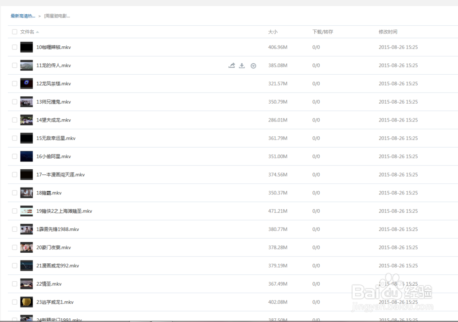
Task: Check the 1霹雳先锋1988.mkv checkbox
Action: tap(15, 229)
